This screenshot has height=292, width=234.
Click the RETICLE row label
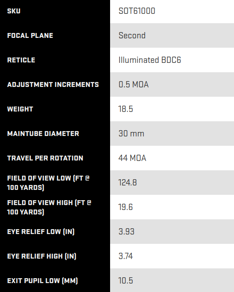(x=21, y=60)
